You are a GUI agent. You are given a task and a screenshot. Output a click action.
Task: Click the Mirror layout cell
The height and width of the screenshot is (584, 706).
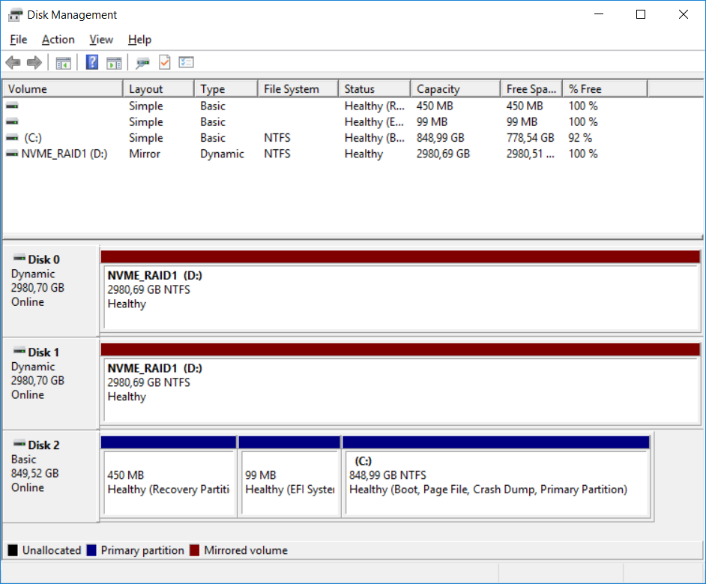click(145, 154)
